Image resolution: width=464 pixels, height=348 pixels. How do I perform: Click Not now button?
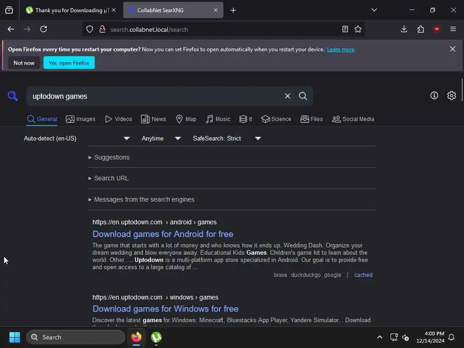click(24, 63)
